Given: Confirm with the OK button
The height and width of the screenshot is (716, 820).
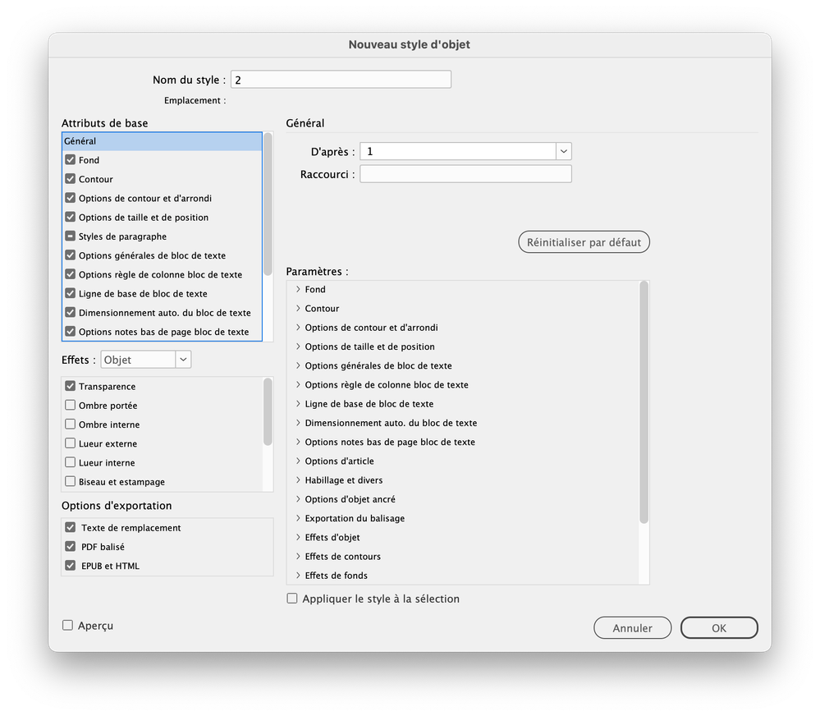Looking at the screenshot, I should pos(719,627).
